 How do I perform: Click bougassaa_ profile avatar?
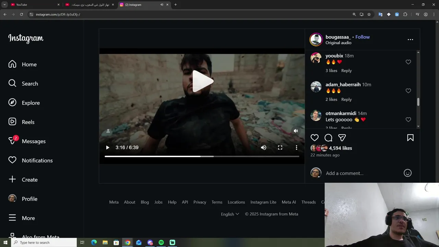(316, 40)
